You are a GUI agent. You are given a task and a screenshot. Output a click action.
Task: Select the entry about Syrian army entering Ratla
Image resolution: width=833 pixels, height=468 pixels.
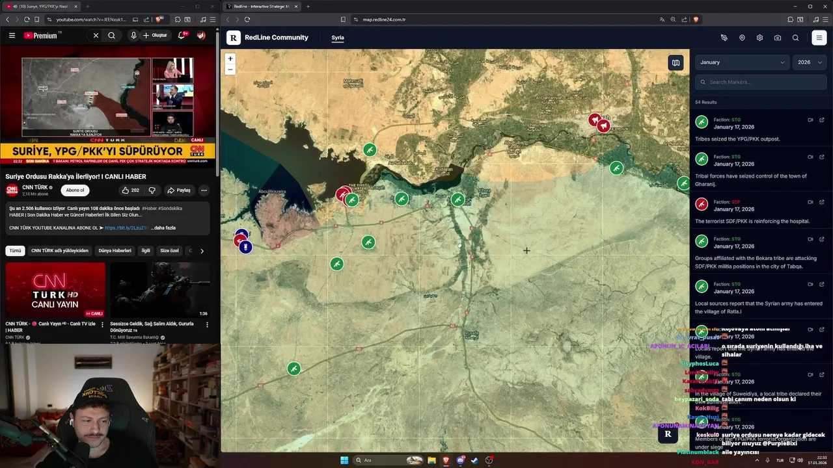[x=760, y=298]
